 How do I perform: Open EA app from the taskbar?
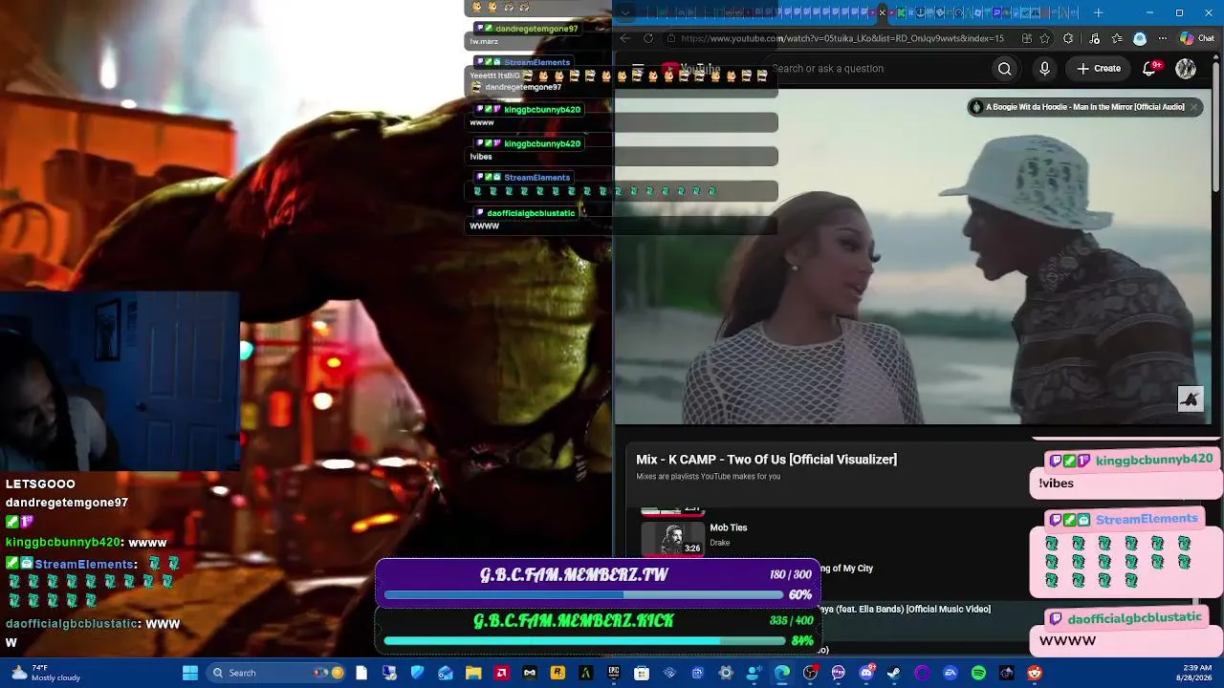click(x=951, y=673)
